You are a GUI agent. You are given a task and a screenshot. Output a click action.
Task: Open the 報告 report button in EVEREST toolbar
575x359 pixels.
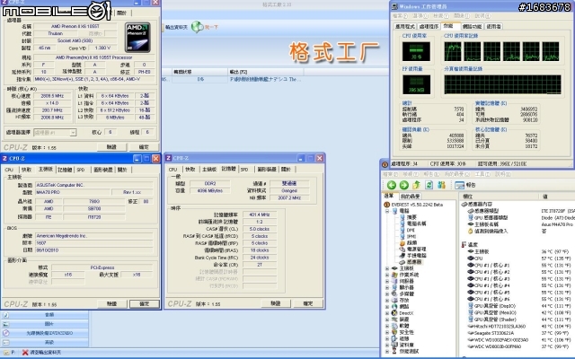(465, 186)
